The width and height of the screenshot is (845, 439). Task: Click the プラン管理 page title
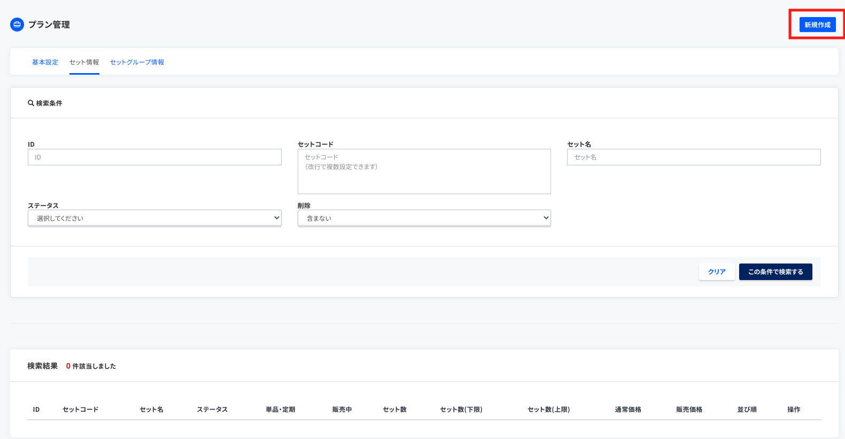[x=49, y=25]
